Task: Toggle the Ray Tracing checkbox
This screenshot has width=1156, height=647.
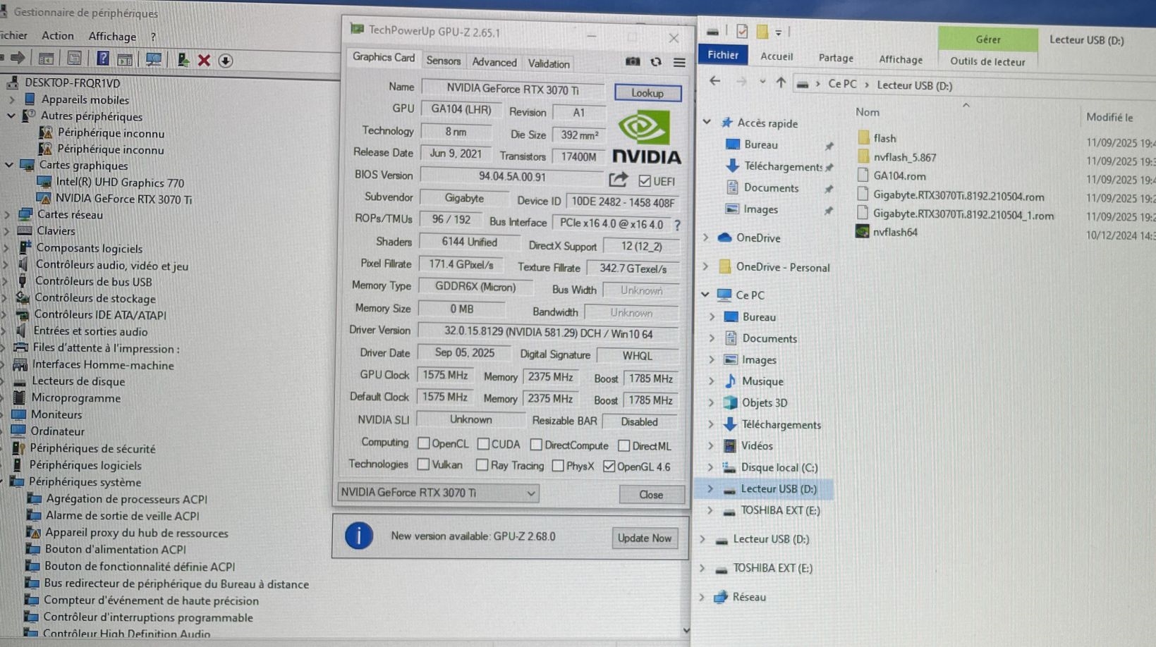Action: [x=482, y=465]
